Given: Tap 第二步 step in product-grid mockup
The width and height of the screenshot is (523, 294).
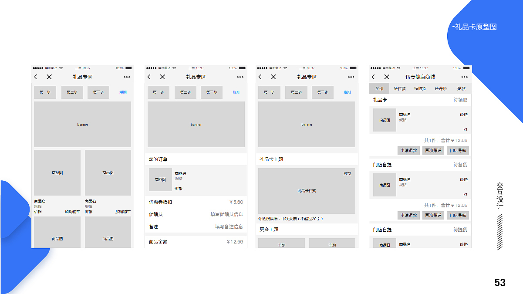Looking at the screenshot, I should pyautogui.click(x=72, y=92).
